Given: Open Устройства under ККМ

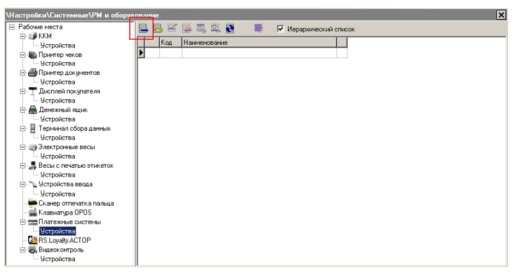Looking at the screenshot, I should tap(58, 45).
